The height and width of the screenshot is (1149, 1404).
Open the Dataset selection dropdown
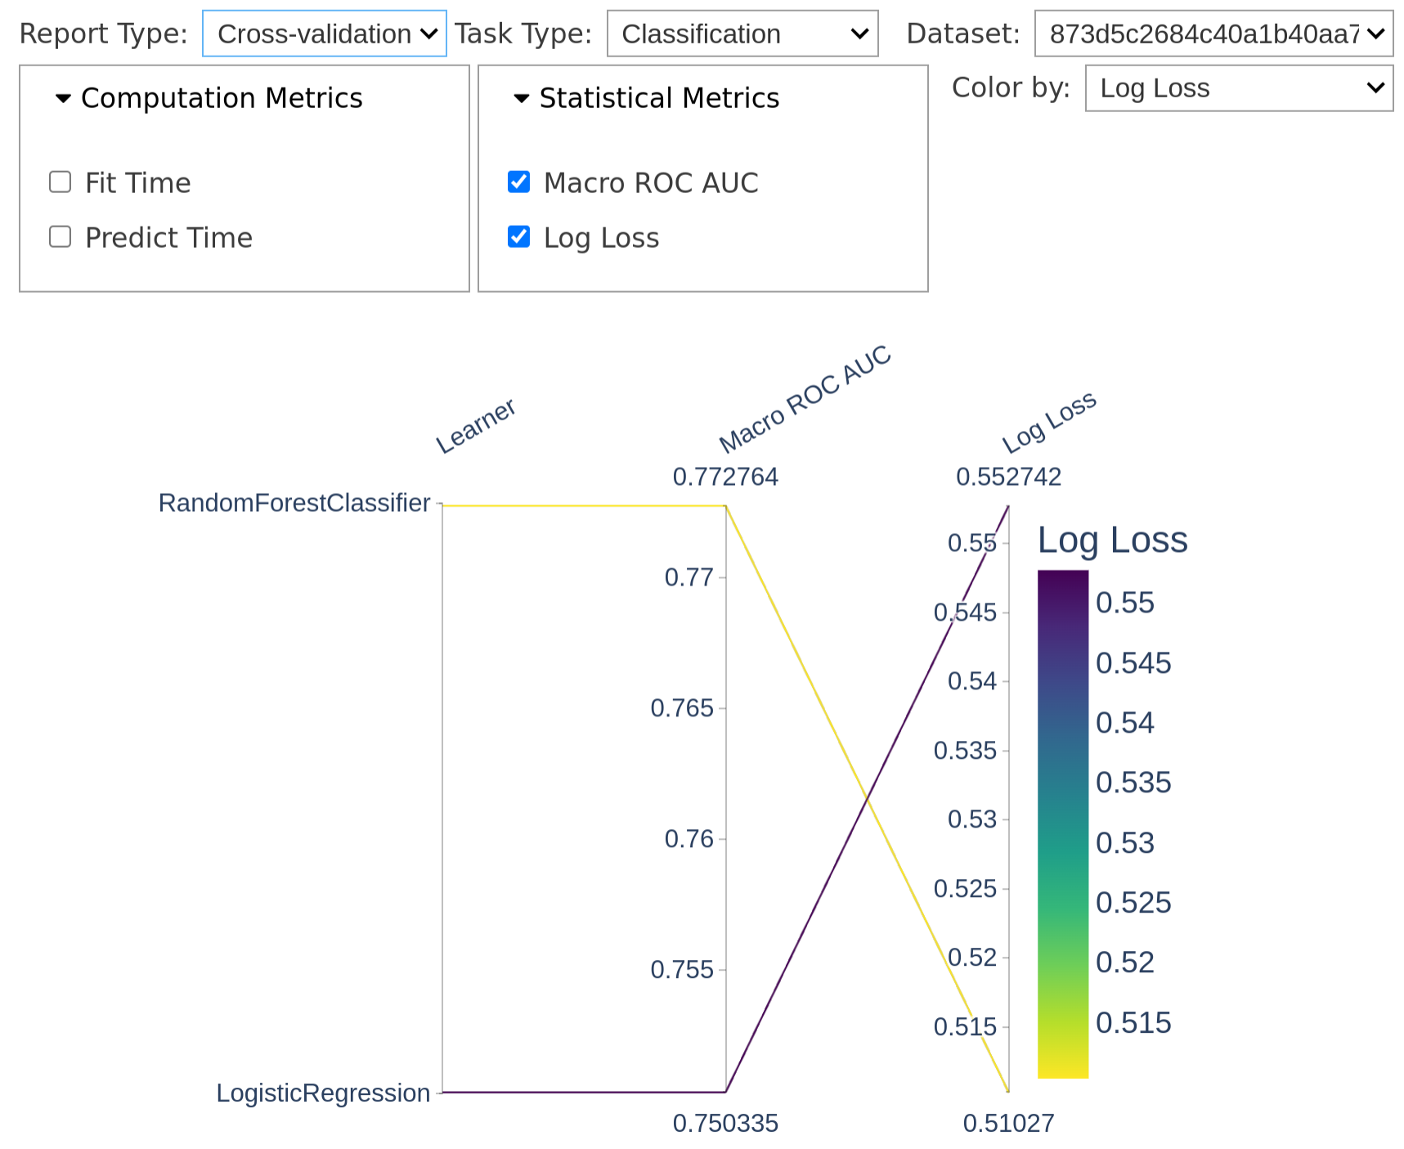point(1213,34)
